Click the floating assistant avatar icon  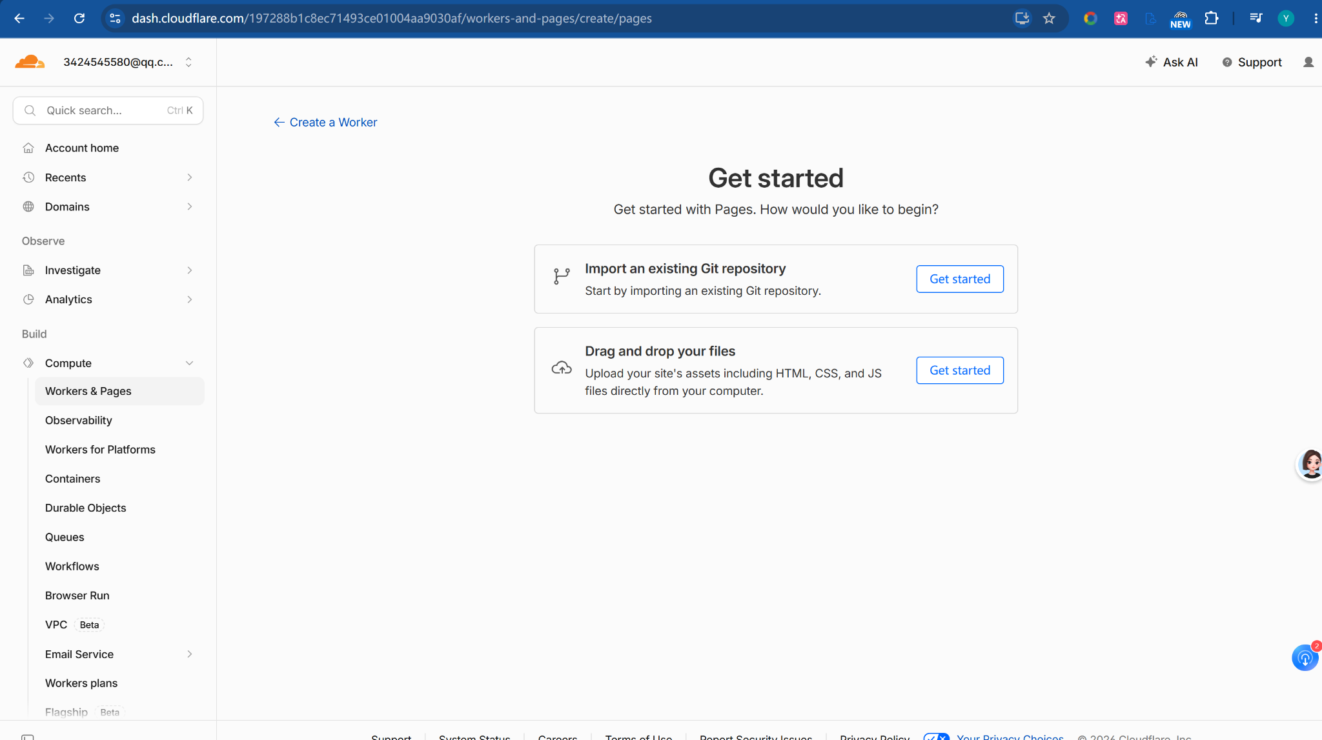1310,464
